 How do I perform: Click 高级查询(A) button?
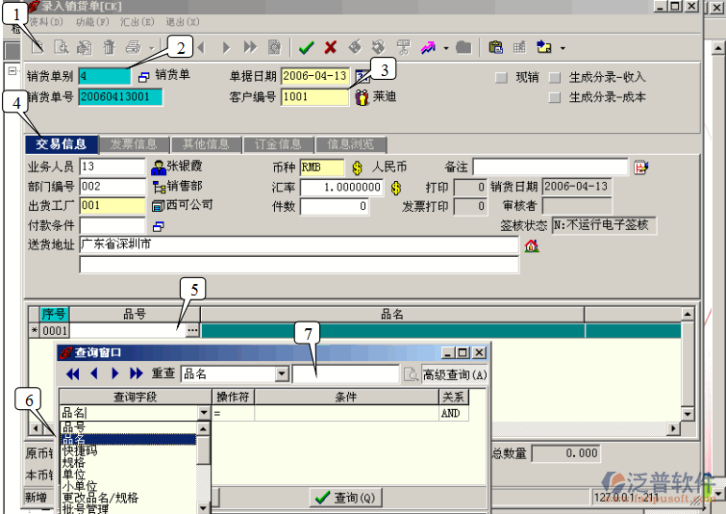click(455, 374)
